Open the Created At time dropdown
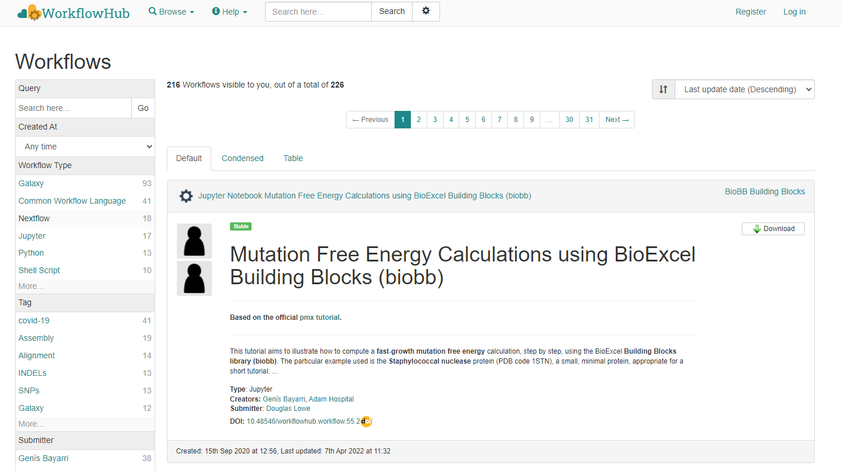 [85, 146]
